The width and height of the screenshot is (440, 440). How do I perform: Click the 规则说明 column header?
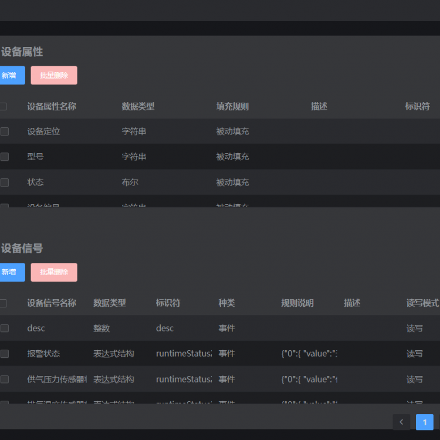click(x=297, y=303)
